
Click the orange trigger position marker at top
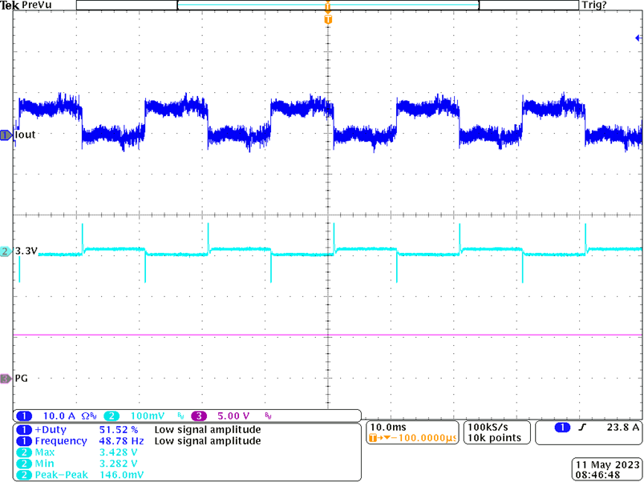tap(327, 16)
